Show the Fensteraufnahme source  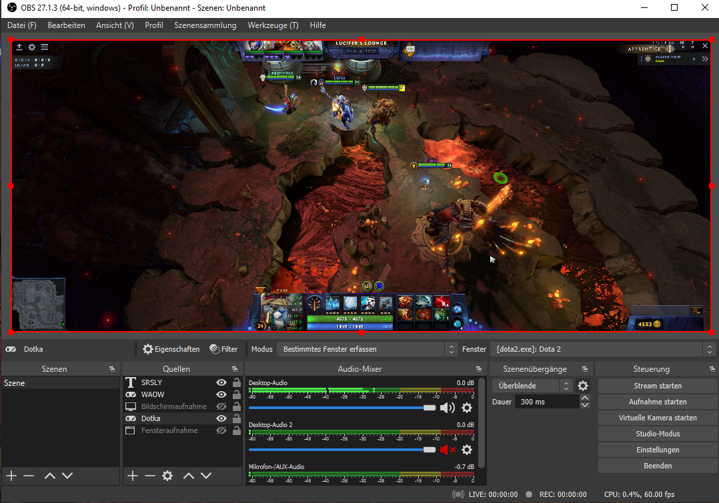[x=221, y=430]
